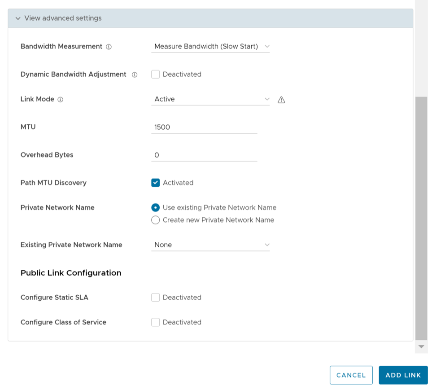436x390 pixels.
Task: Click the Overhead Bytes input field
Action: [x=204, y=155]
